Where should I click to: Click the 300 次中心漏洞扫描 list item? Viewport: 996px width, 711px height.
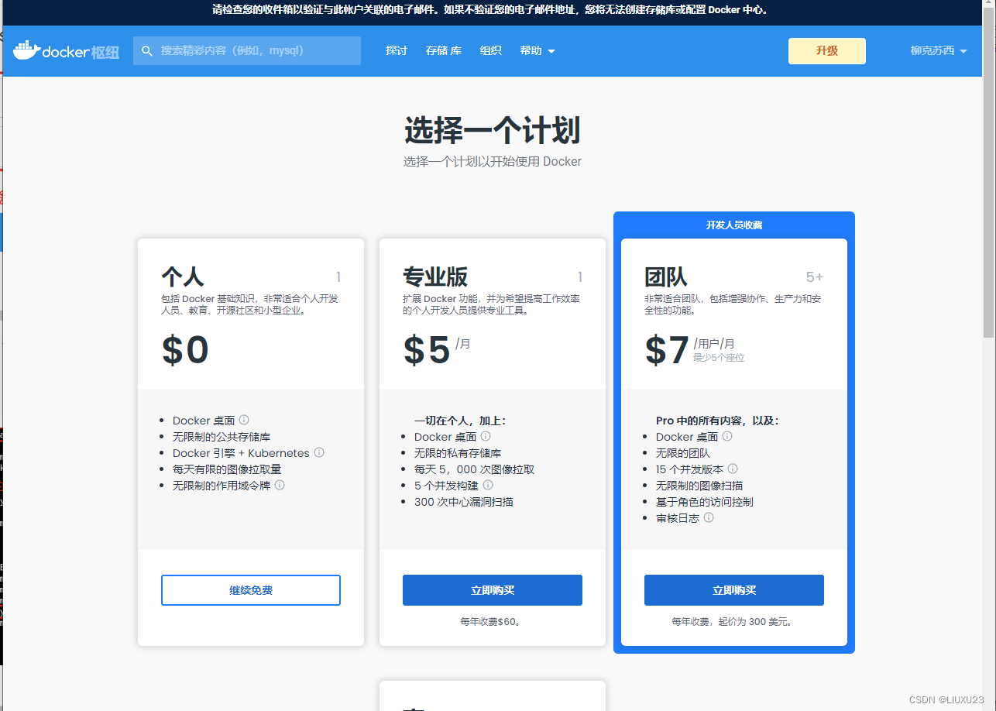pos(463,502)
